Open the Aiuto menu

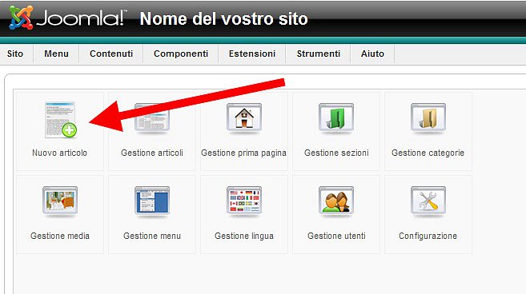[372, 54]
